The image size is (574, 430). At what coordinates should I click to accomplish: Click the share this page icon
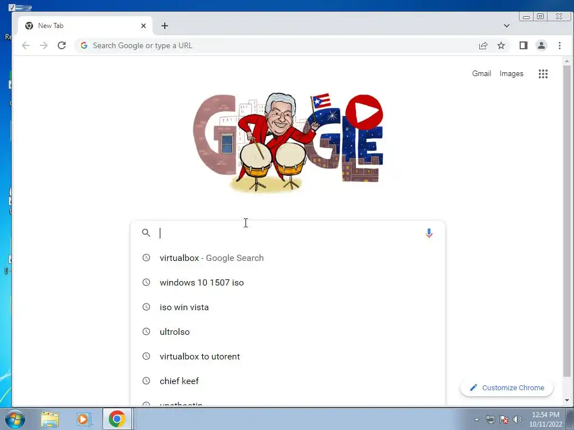click(483, 45)
